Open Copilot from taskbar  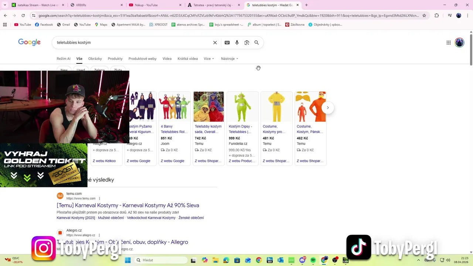point(205,260)
